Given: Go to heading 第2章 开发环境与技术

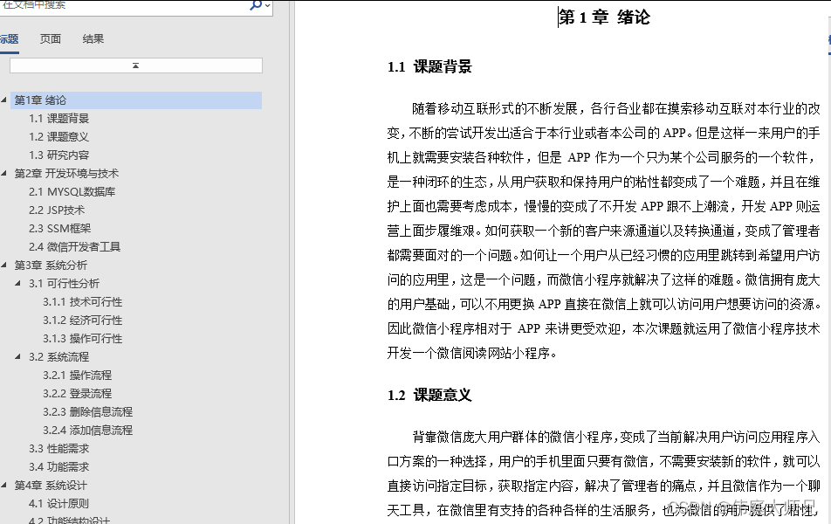Looking at the screenshot, I should tap(66, 174).
